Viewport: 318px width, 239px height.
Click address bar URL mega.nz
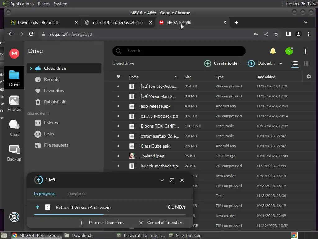coord(70,34)
